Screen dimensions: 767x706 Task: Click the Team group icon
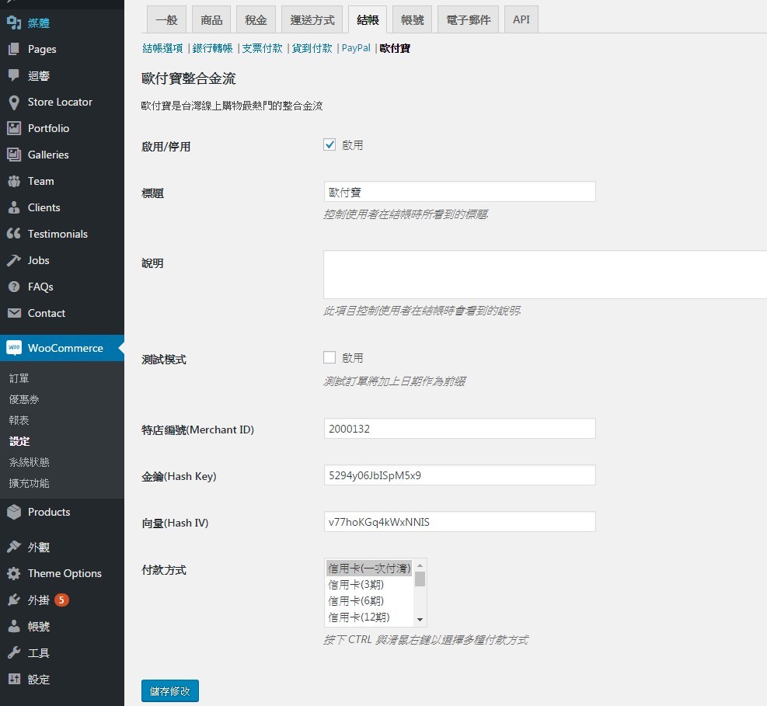click(x=14, y=181)
